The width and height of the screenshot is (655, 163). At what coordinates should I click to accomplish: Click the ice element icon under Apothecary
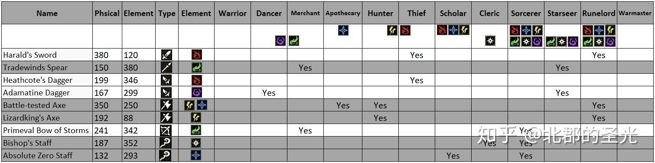(343, 30)
